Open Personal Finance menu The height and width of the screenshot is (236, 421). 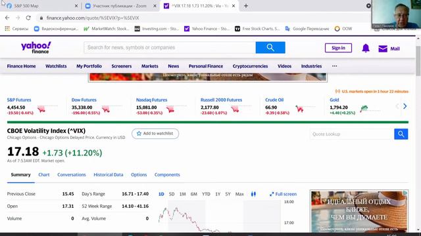pos(206,66)
